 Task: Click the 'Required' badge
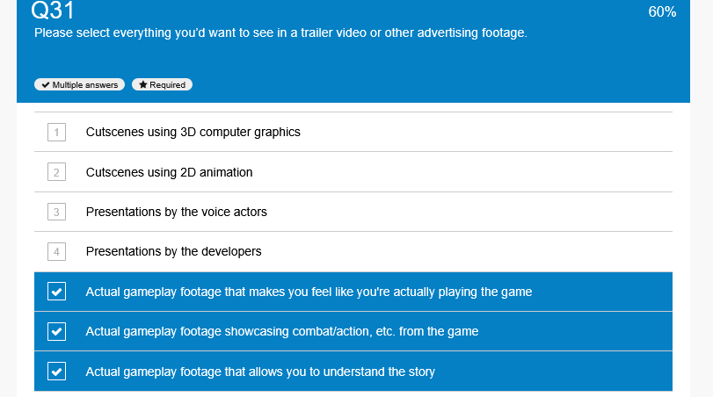[162, 85]
